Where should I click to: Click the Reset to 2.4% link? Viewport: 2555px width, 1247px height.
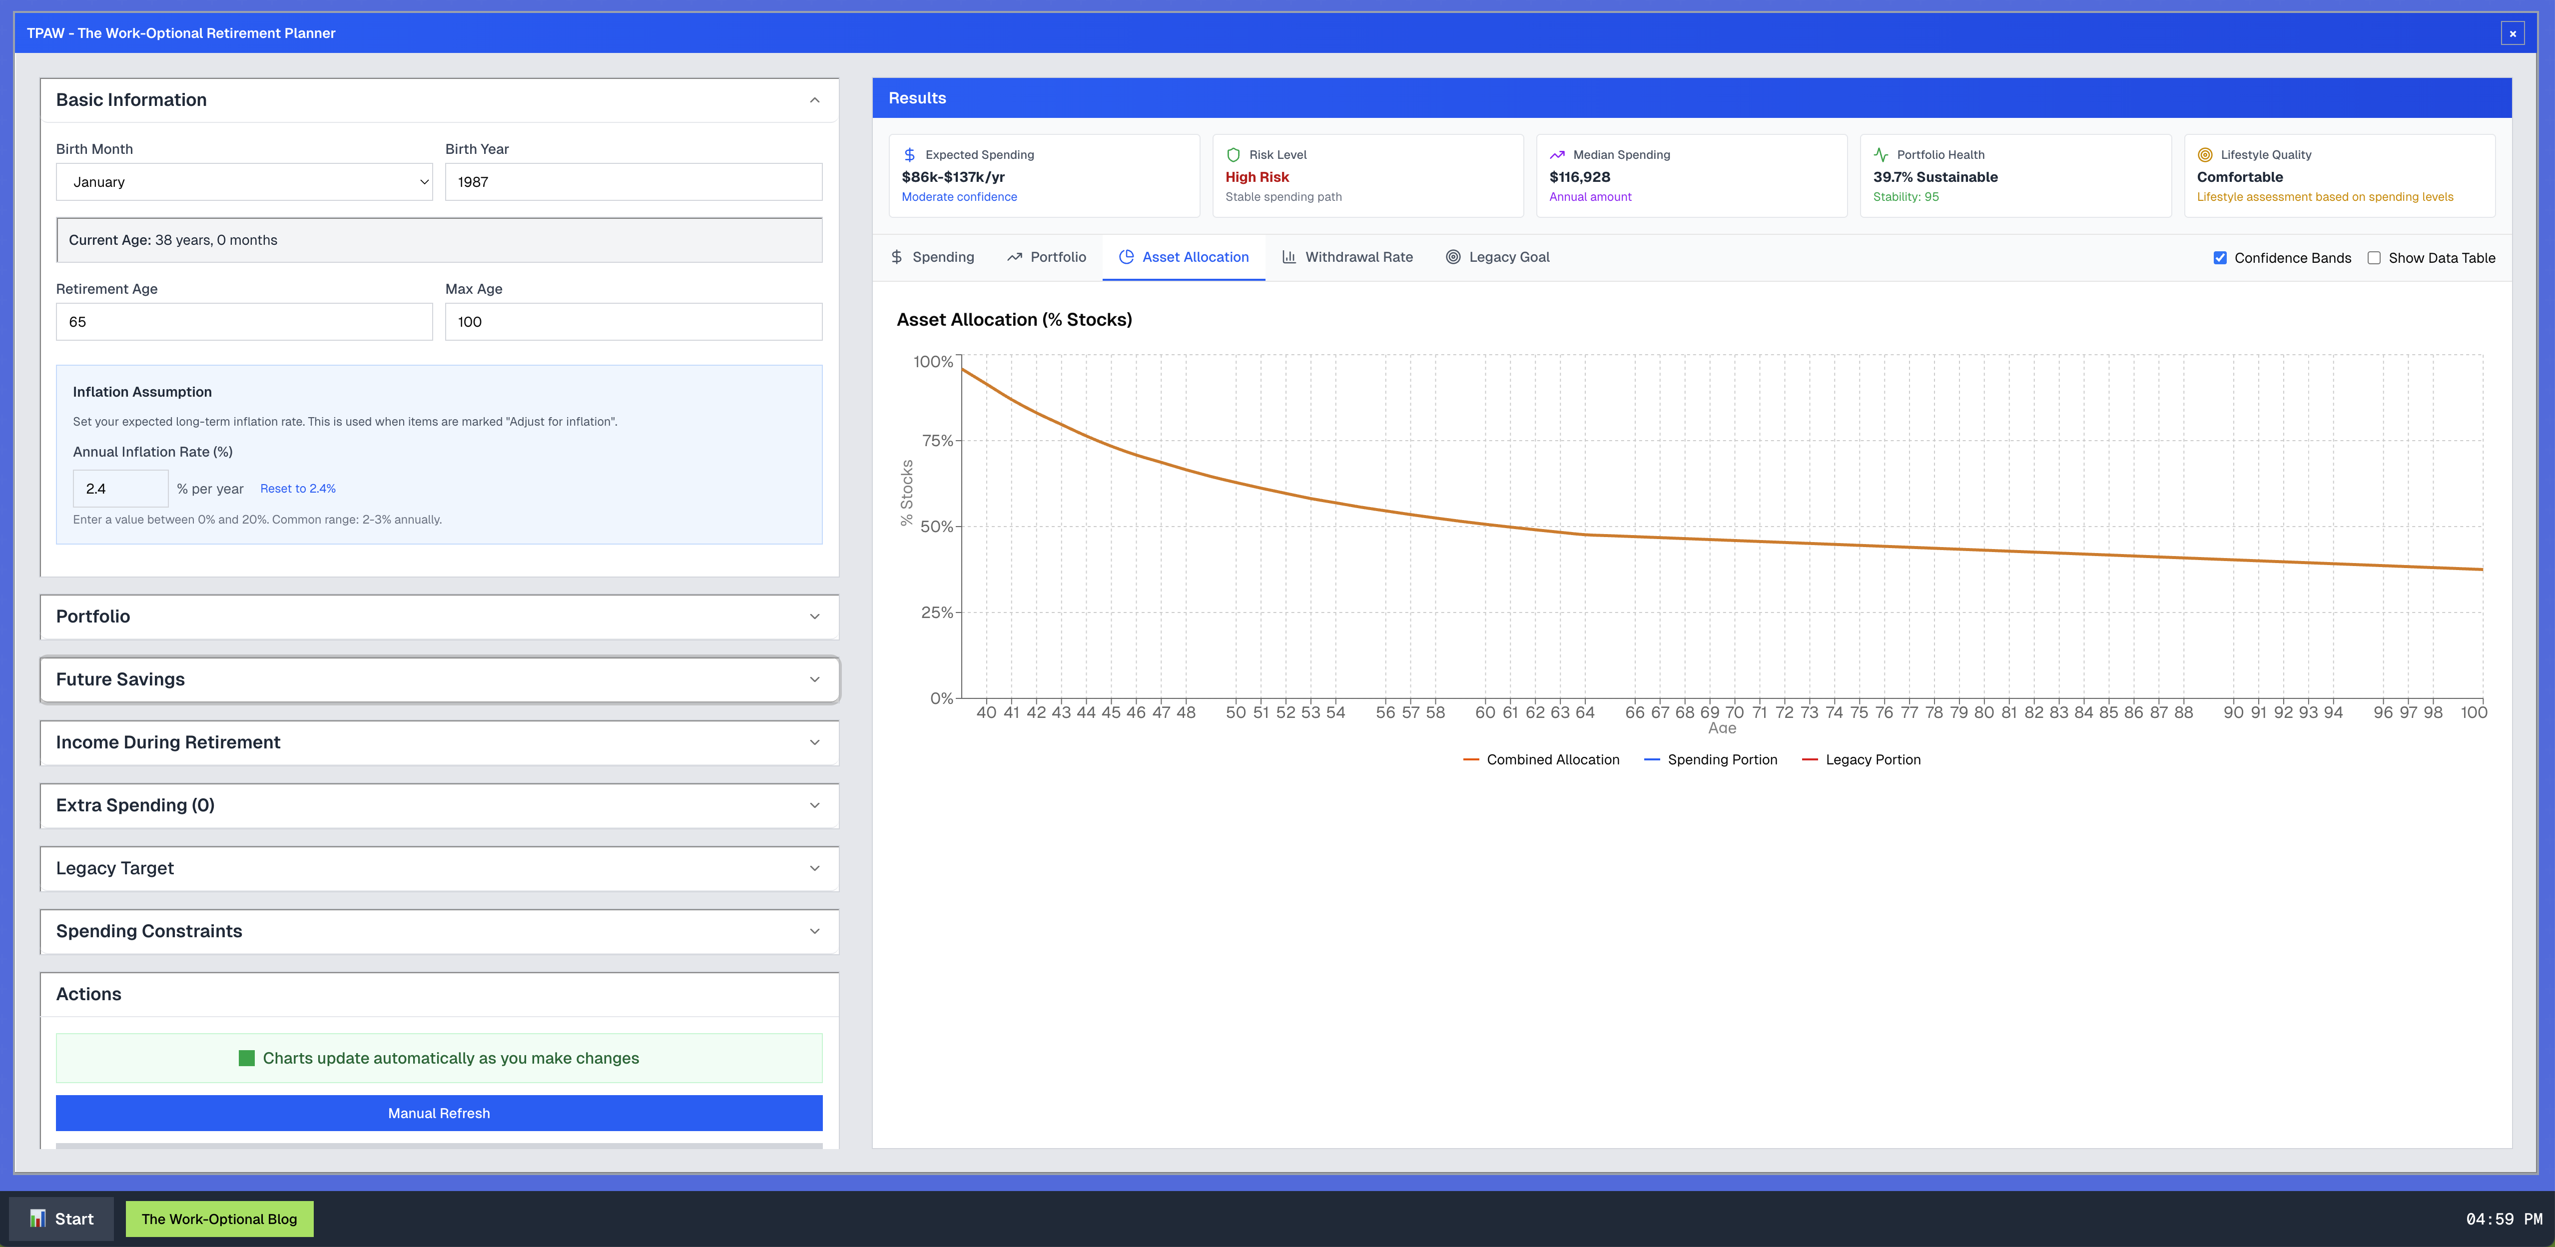(x=298, y=489)
